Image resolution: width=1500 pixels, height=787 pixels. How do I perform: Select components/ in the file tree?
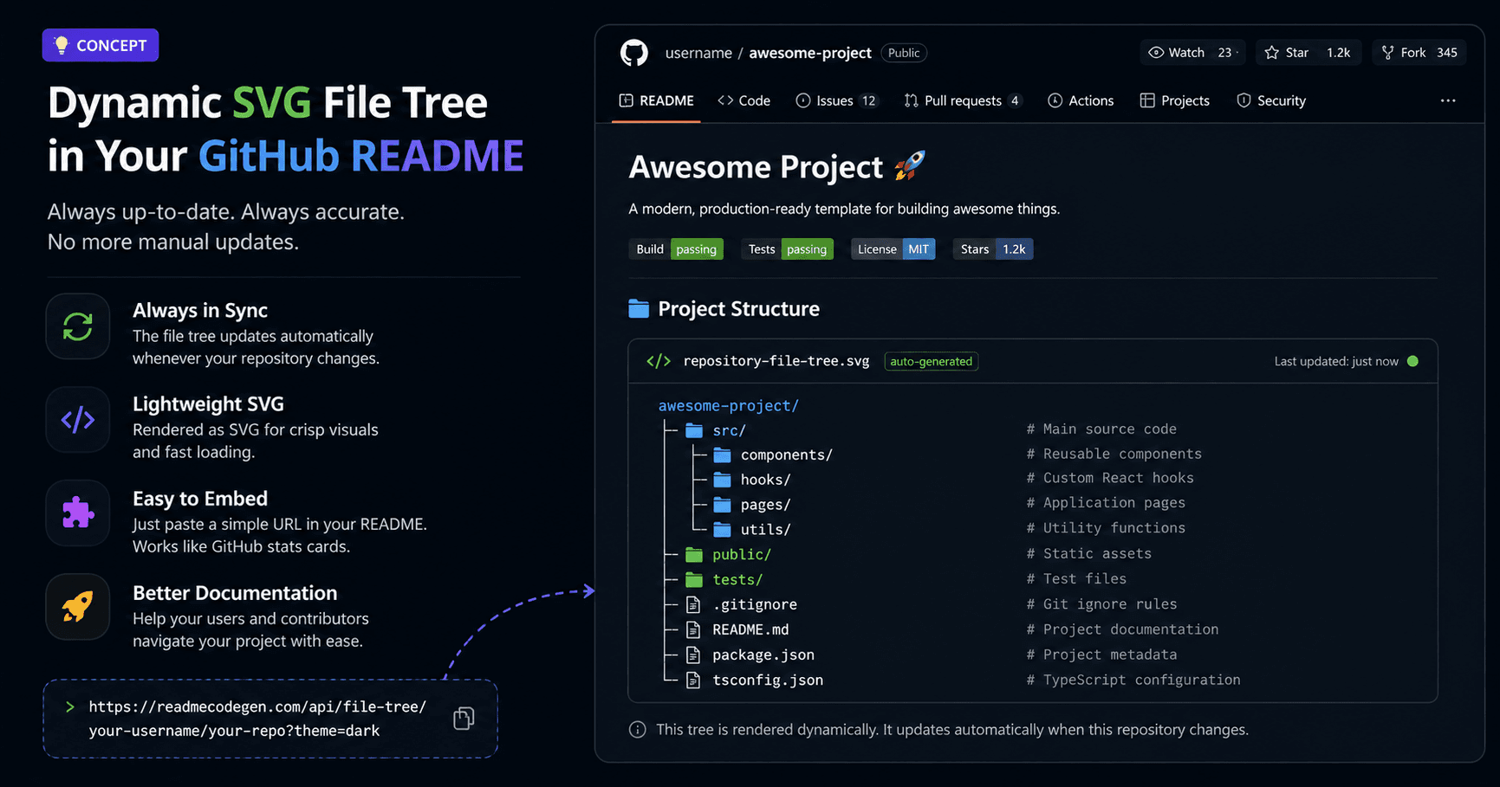pos(787,455)
